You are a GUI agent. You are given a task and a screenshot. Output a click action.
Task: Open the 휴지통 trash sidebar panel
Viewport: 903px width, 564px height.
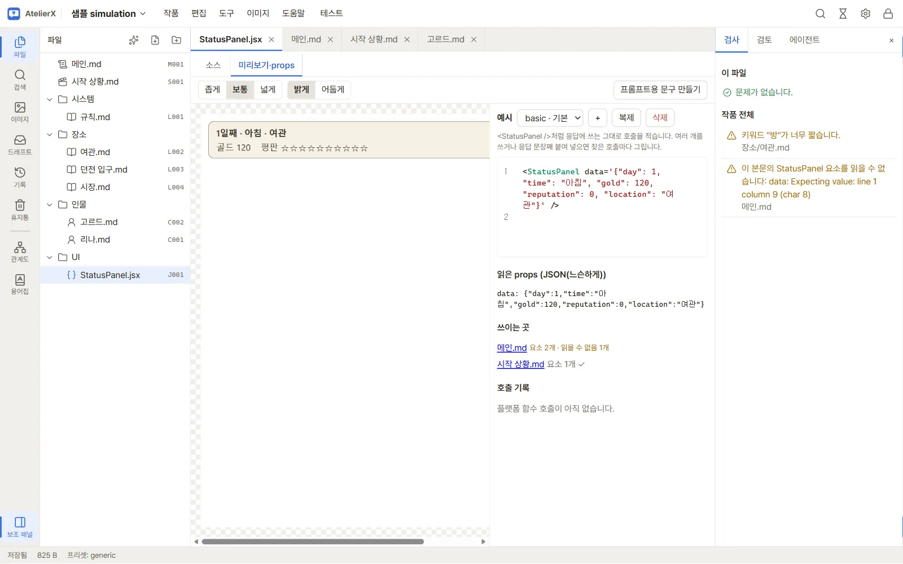coord(20,210)
